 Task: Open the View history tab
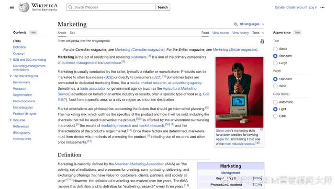241,33
